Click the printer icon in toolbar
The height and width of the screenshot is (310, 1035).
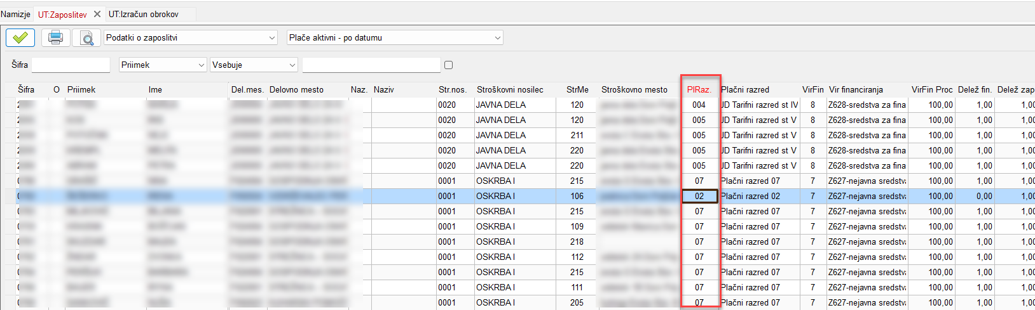pos(56,37)
